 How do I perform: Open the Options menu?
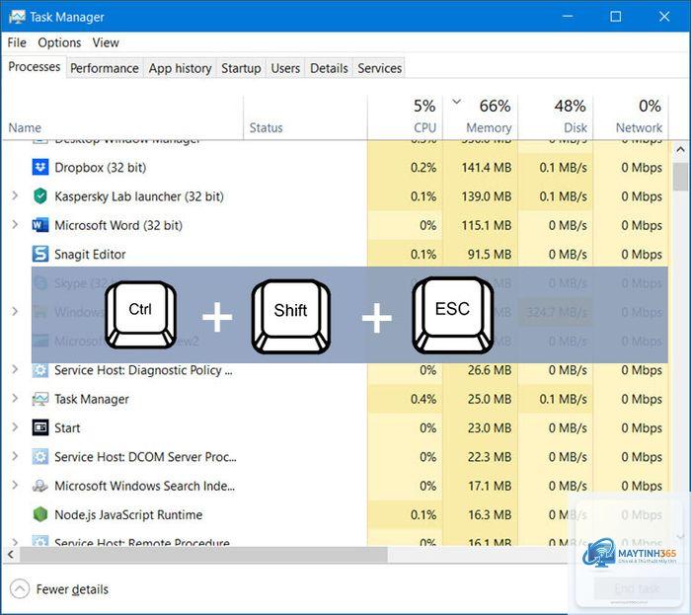click(x=59, y=42)
